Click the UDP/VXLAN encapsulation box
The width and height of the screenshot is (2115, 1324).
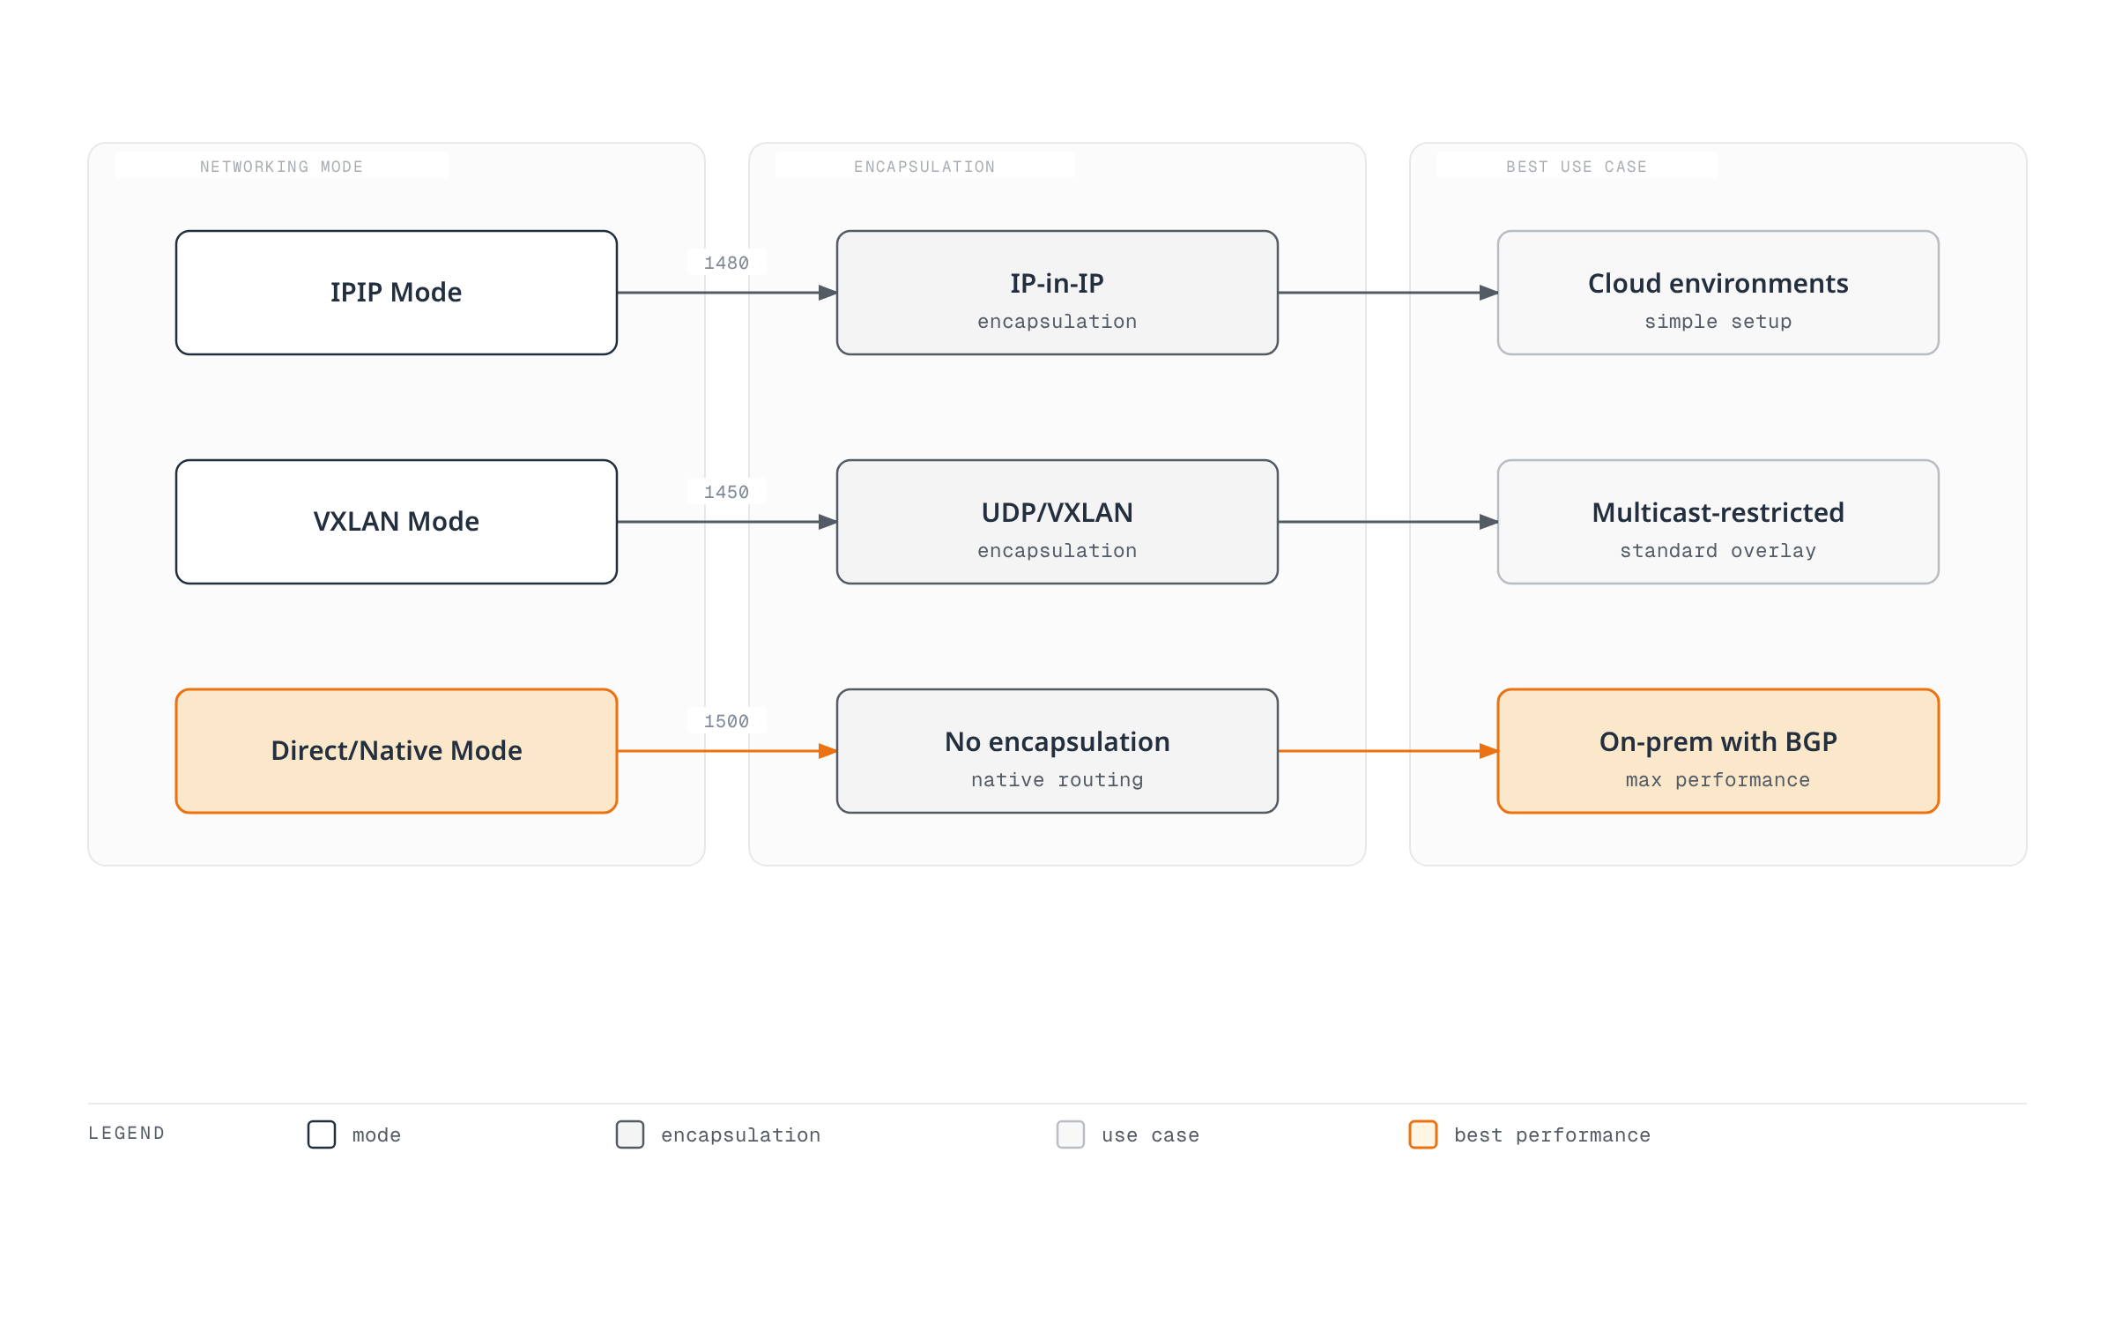[1057, 522]
